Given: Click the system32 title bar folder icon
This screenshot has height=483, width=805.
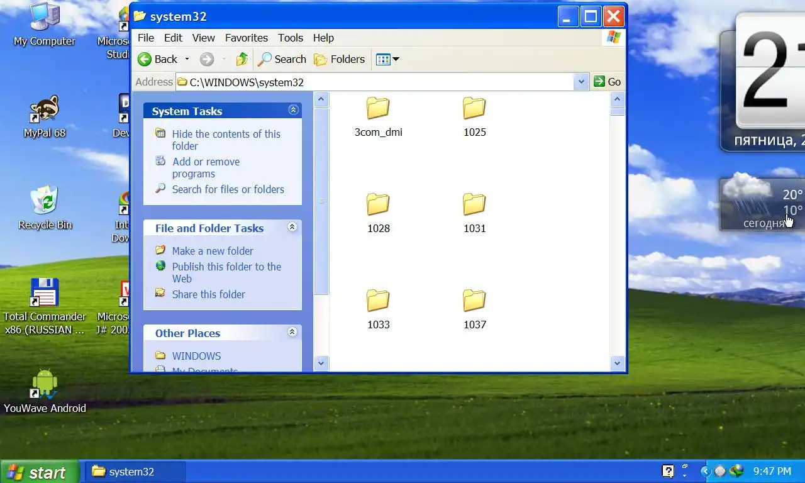Looking at the screenshot, I should 140,16.
